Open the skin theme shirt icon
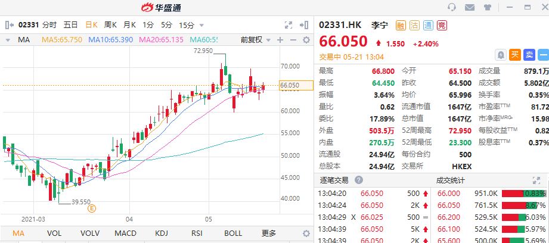 [x=488, y=7]
